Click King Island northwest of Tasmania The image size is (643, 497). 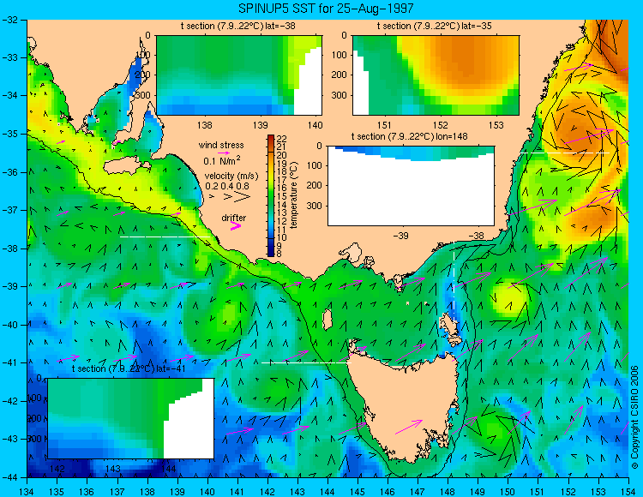click(328, 320)
